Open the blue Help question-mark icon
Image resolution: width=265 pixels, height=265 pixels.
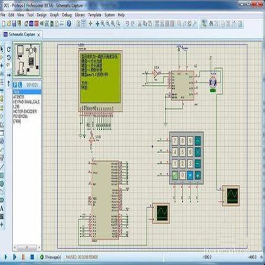click(69, 23)
